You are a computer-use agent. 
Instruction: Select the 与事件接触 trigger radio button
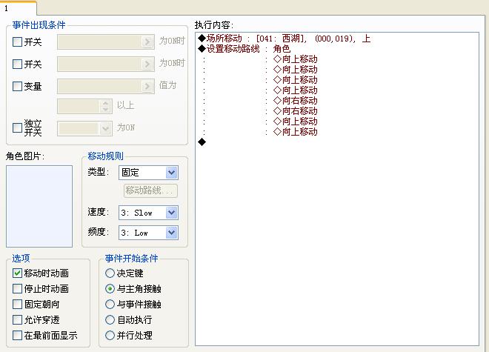[110, 305]
